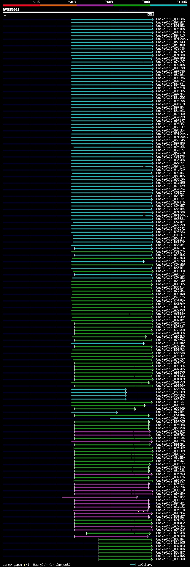The height and width of the screenshot is (567, 190).
Task: Select label UniRef100_B9GUX9
Action: [170, 68]
